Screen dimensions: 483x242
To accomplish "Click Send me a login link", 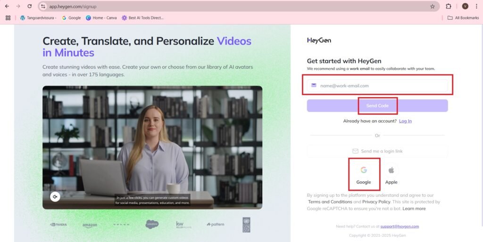I will point(377,151).
